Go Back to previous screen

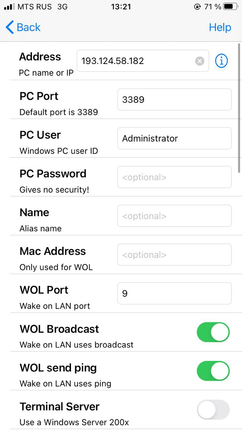click(x=28, y=27)
